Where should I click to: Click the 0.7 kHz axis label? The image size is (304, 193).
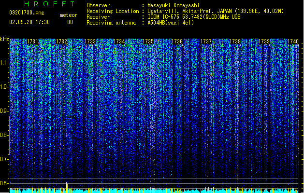click(4, 159)
